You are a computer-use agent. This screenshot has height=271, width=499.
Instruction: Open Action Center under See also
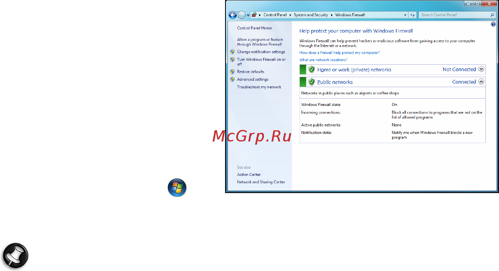(249, 174)
